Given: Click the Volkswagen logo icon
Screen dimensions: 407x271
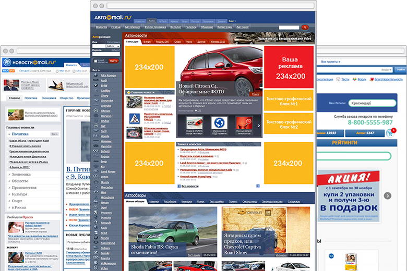Looking at the screenshot, I should pyautogui.click(x=96, y=263).
